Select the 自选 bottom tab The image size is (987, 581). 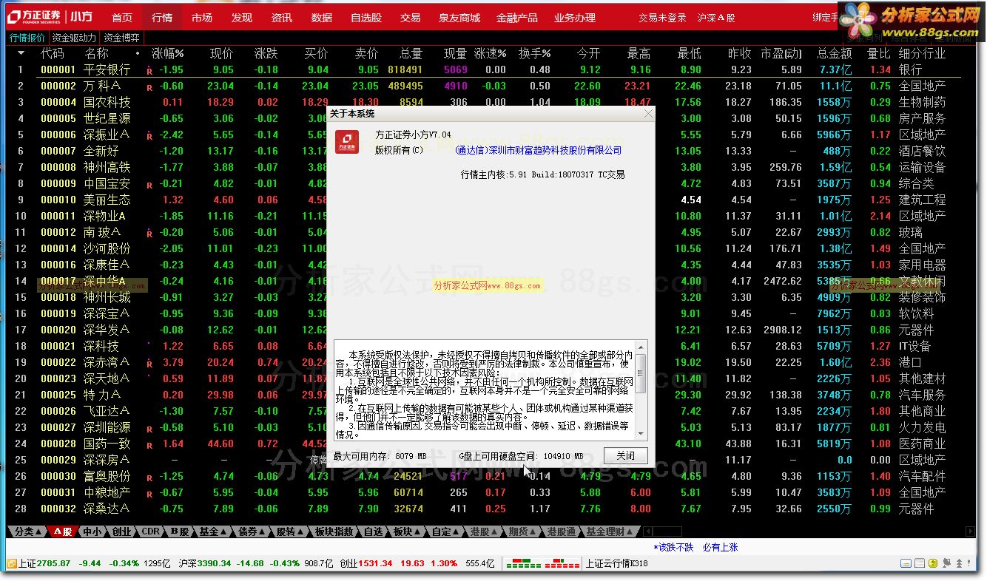tap(373, 531)
